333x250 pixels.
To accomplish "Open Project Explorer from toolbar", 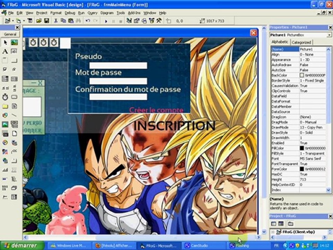I will [129, 21].
